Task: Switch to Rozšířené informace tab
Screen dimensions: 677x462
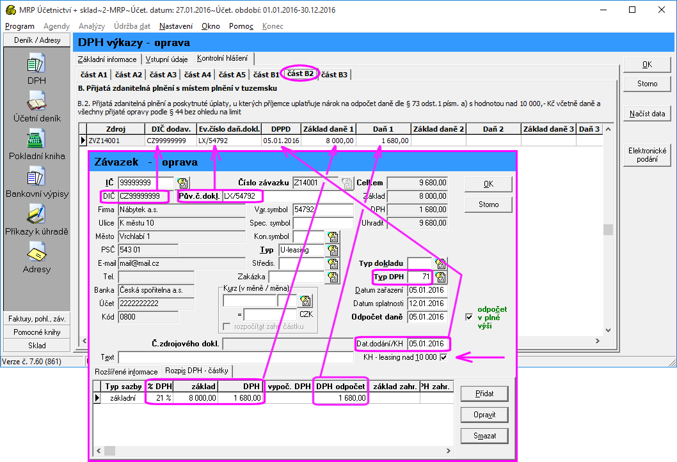Action: pos(126,371)
